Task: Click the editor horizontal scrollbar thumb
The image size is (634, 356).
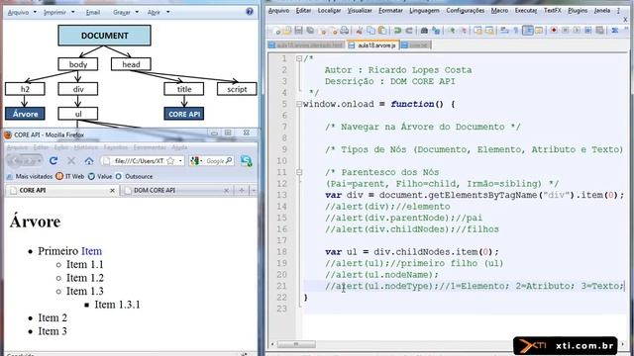Action: (295, 344)
